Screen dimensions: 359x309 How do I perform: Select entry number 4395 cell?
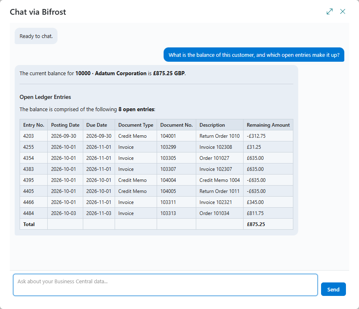click(x=33, y=180)
